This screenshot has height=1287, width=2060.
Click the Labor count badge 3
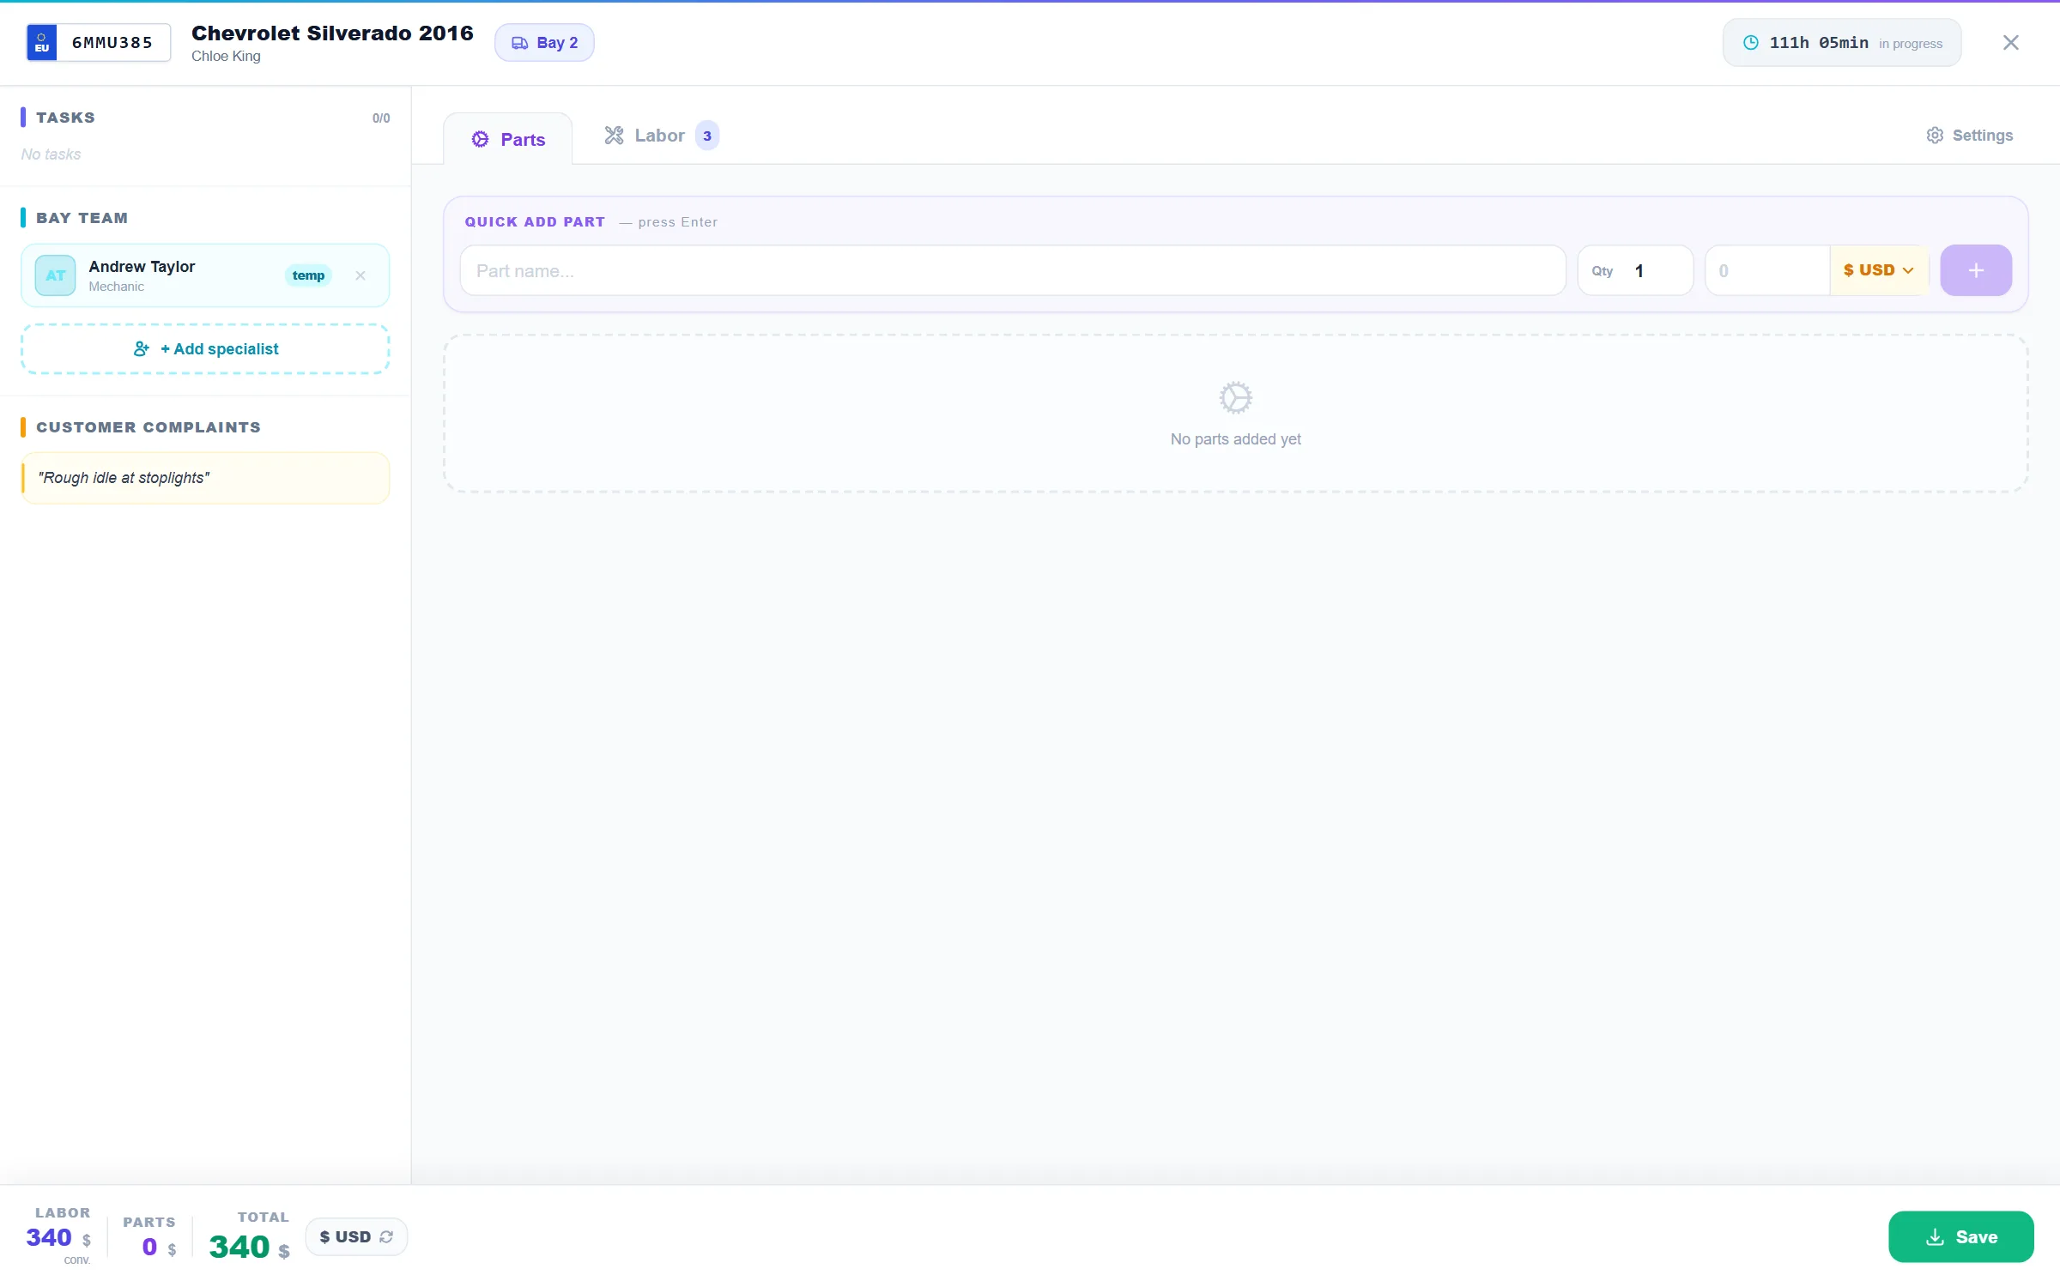pyautogui.click(x=707, y=136)
